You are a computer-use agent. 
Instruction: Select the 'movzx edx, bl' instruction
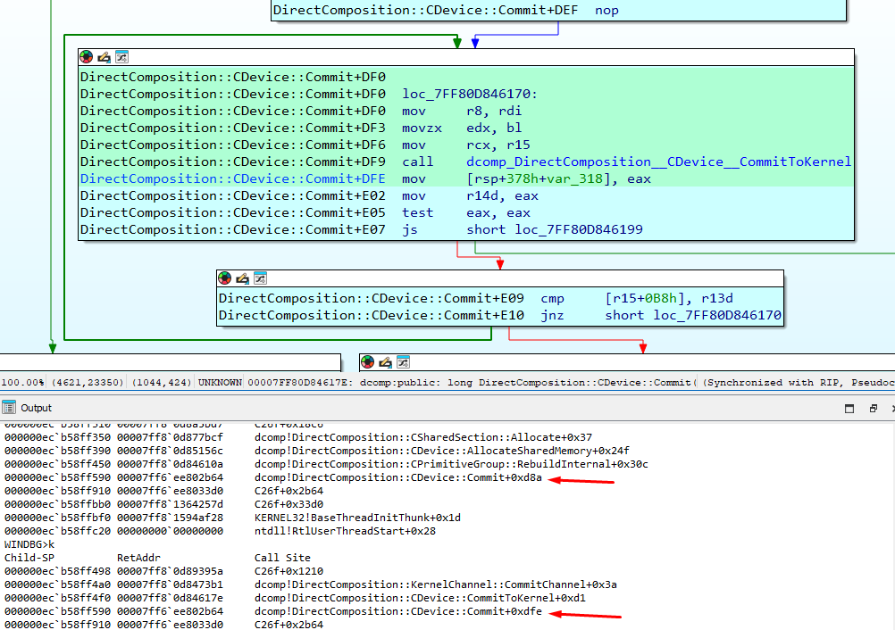click(x=462, y=128)
